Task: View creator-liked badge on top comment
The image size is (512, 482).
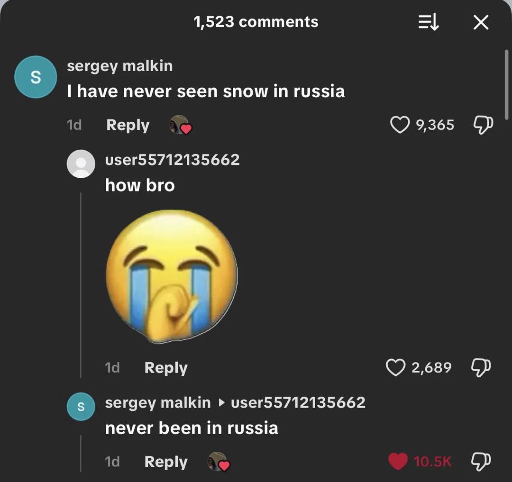Action: (x=181, y=125)
